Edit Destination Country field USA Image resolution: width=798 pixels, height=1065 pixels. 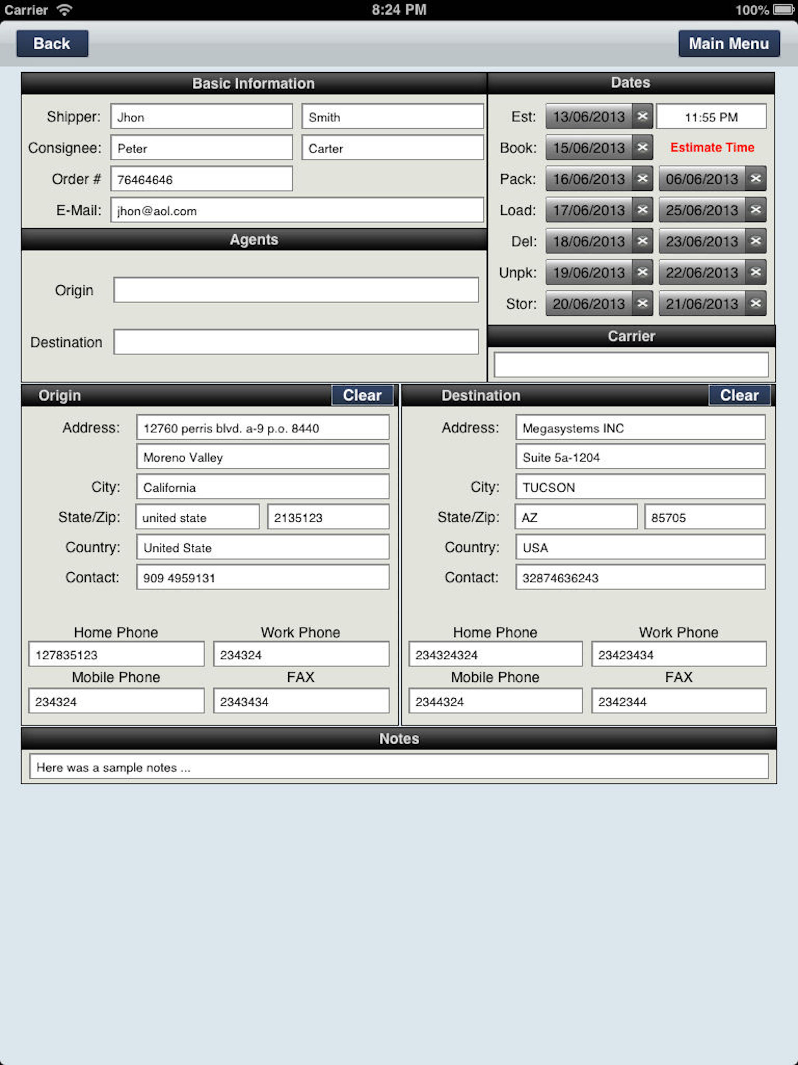coord(640,547)
